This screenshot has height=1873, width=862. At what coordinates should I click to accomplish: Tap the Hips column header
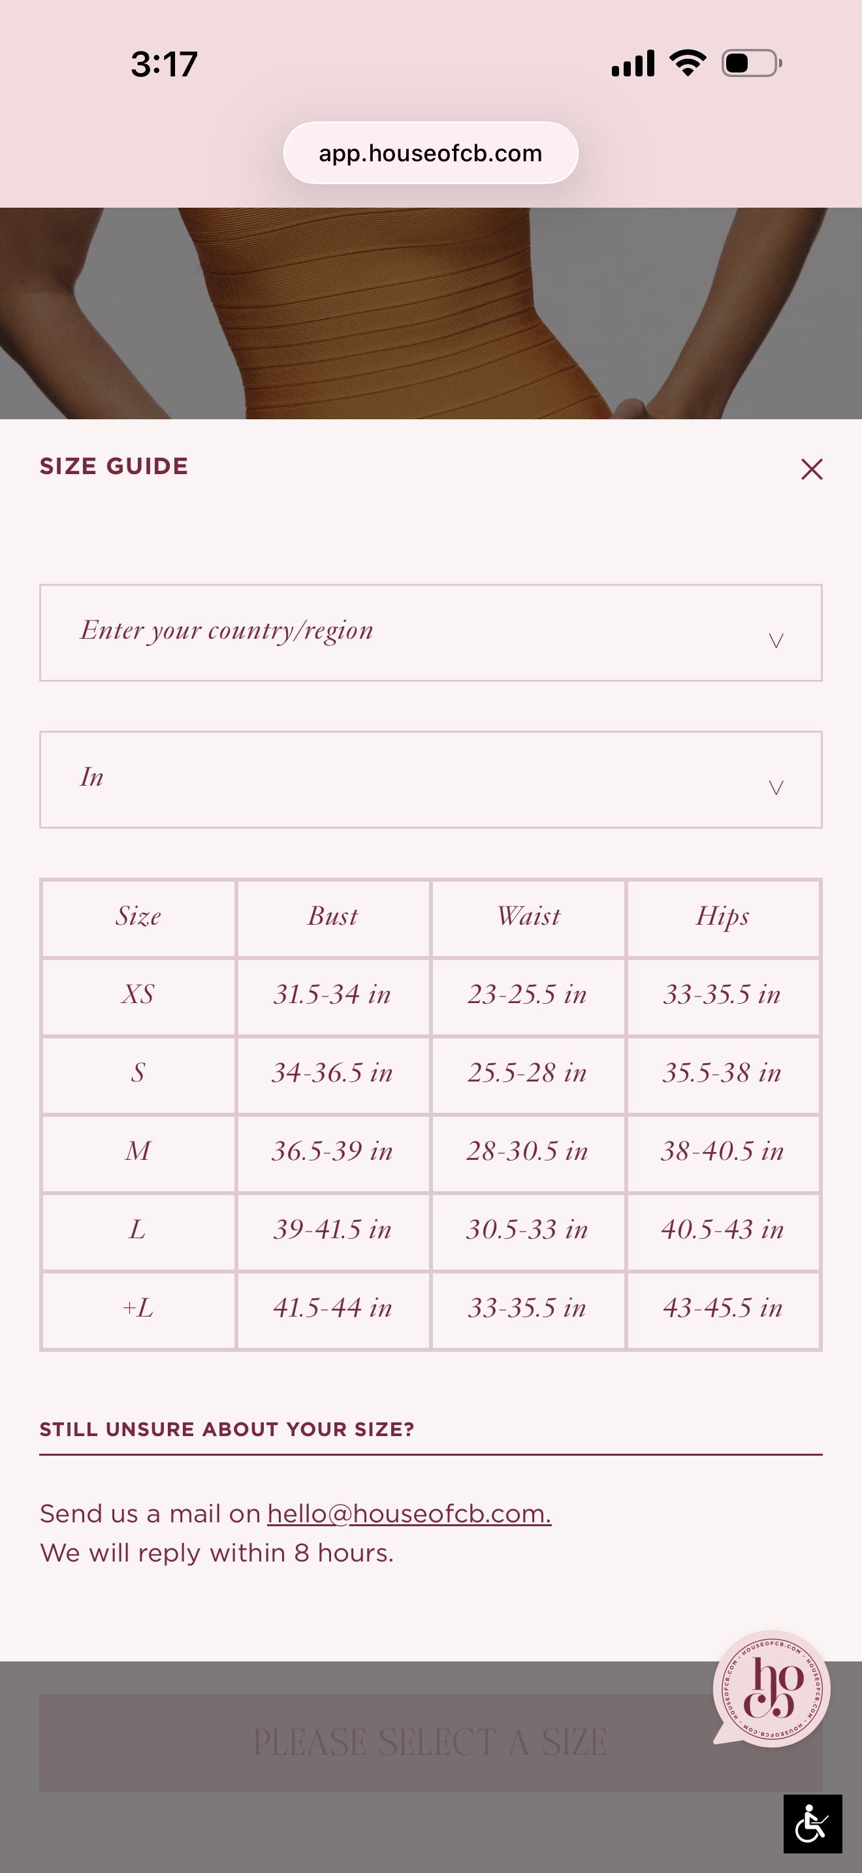[723, 918]
